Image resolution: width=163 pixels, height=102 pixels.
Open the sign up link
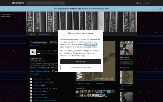click(139, 3)
